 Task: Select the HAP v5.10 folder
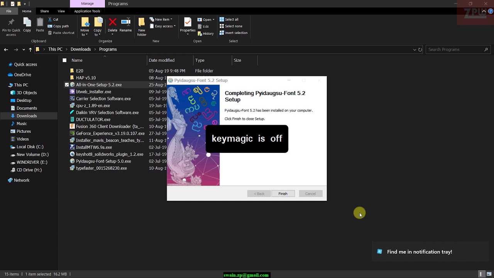[x=86, y=78]
